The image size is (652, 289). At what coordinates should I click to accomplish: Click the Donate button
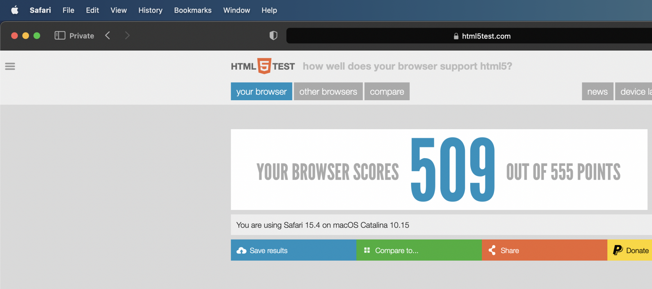click(x=630, y=250)
